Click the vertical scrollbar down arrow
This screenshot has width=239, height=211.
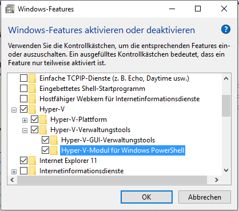click(x=226, y=170)
